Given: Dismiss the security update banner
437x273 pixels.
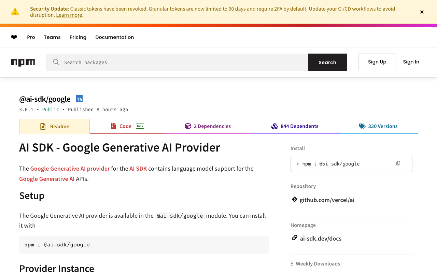Looking at the screenshot, I should [422, 12].
